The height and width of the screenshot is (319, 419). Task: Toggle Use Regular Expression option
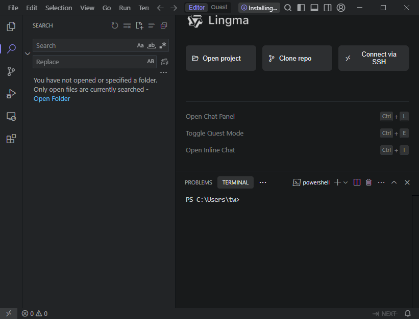[x=163, y=46]
